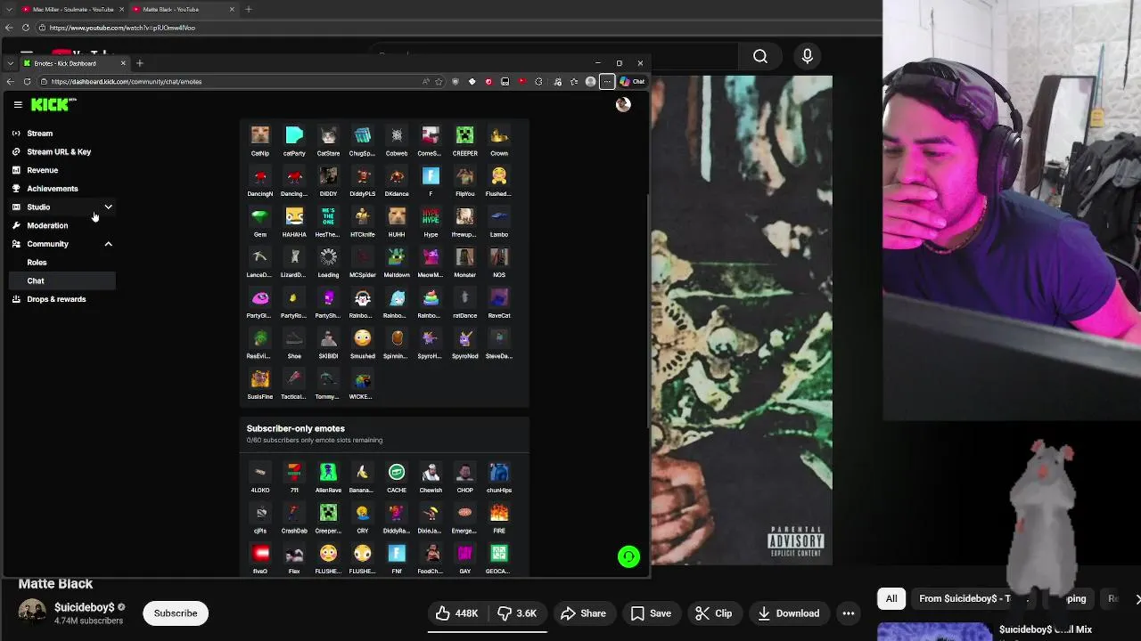
Task: Open the Edge browser ellipsis menu
Action: pos(607,81)
